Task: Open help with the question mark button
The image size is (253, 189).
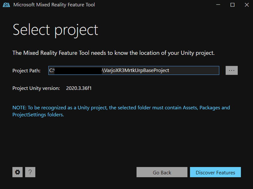Action: 30,172
